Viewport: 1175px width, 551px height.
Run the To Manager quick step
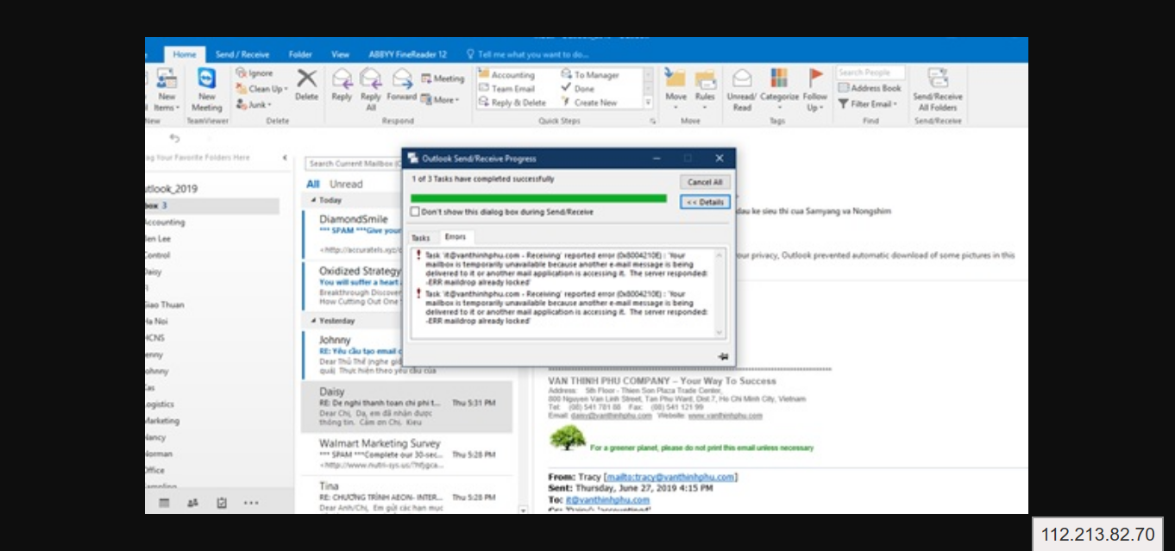590,75
